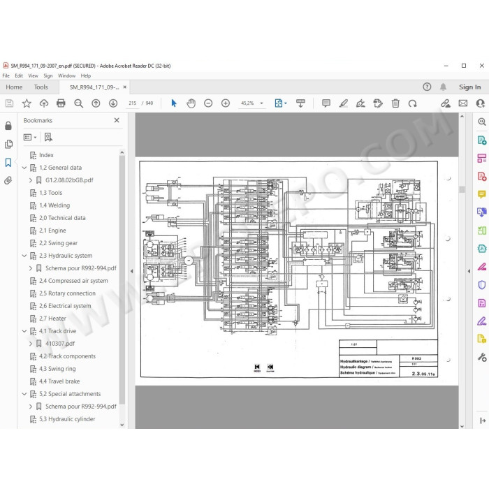Expand the 410307.pdf bookmark
Screen dimensions: 489x489
[x=31, y=344]
